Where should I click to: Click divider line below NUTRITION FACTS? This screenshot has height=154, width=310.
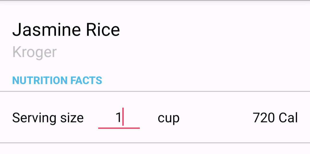[155, 91]
